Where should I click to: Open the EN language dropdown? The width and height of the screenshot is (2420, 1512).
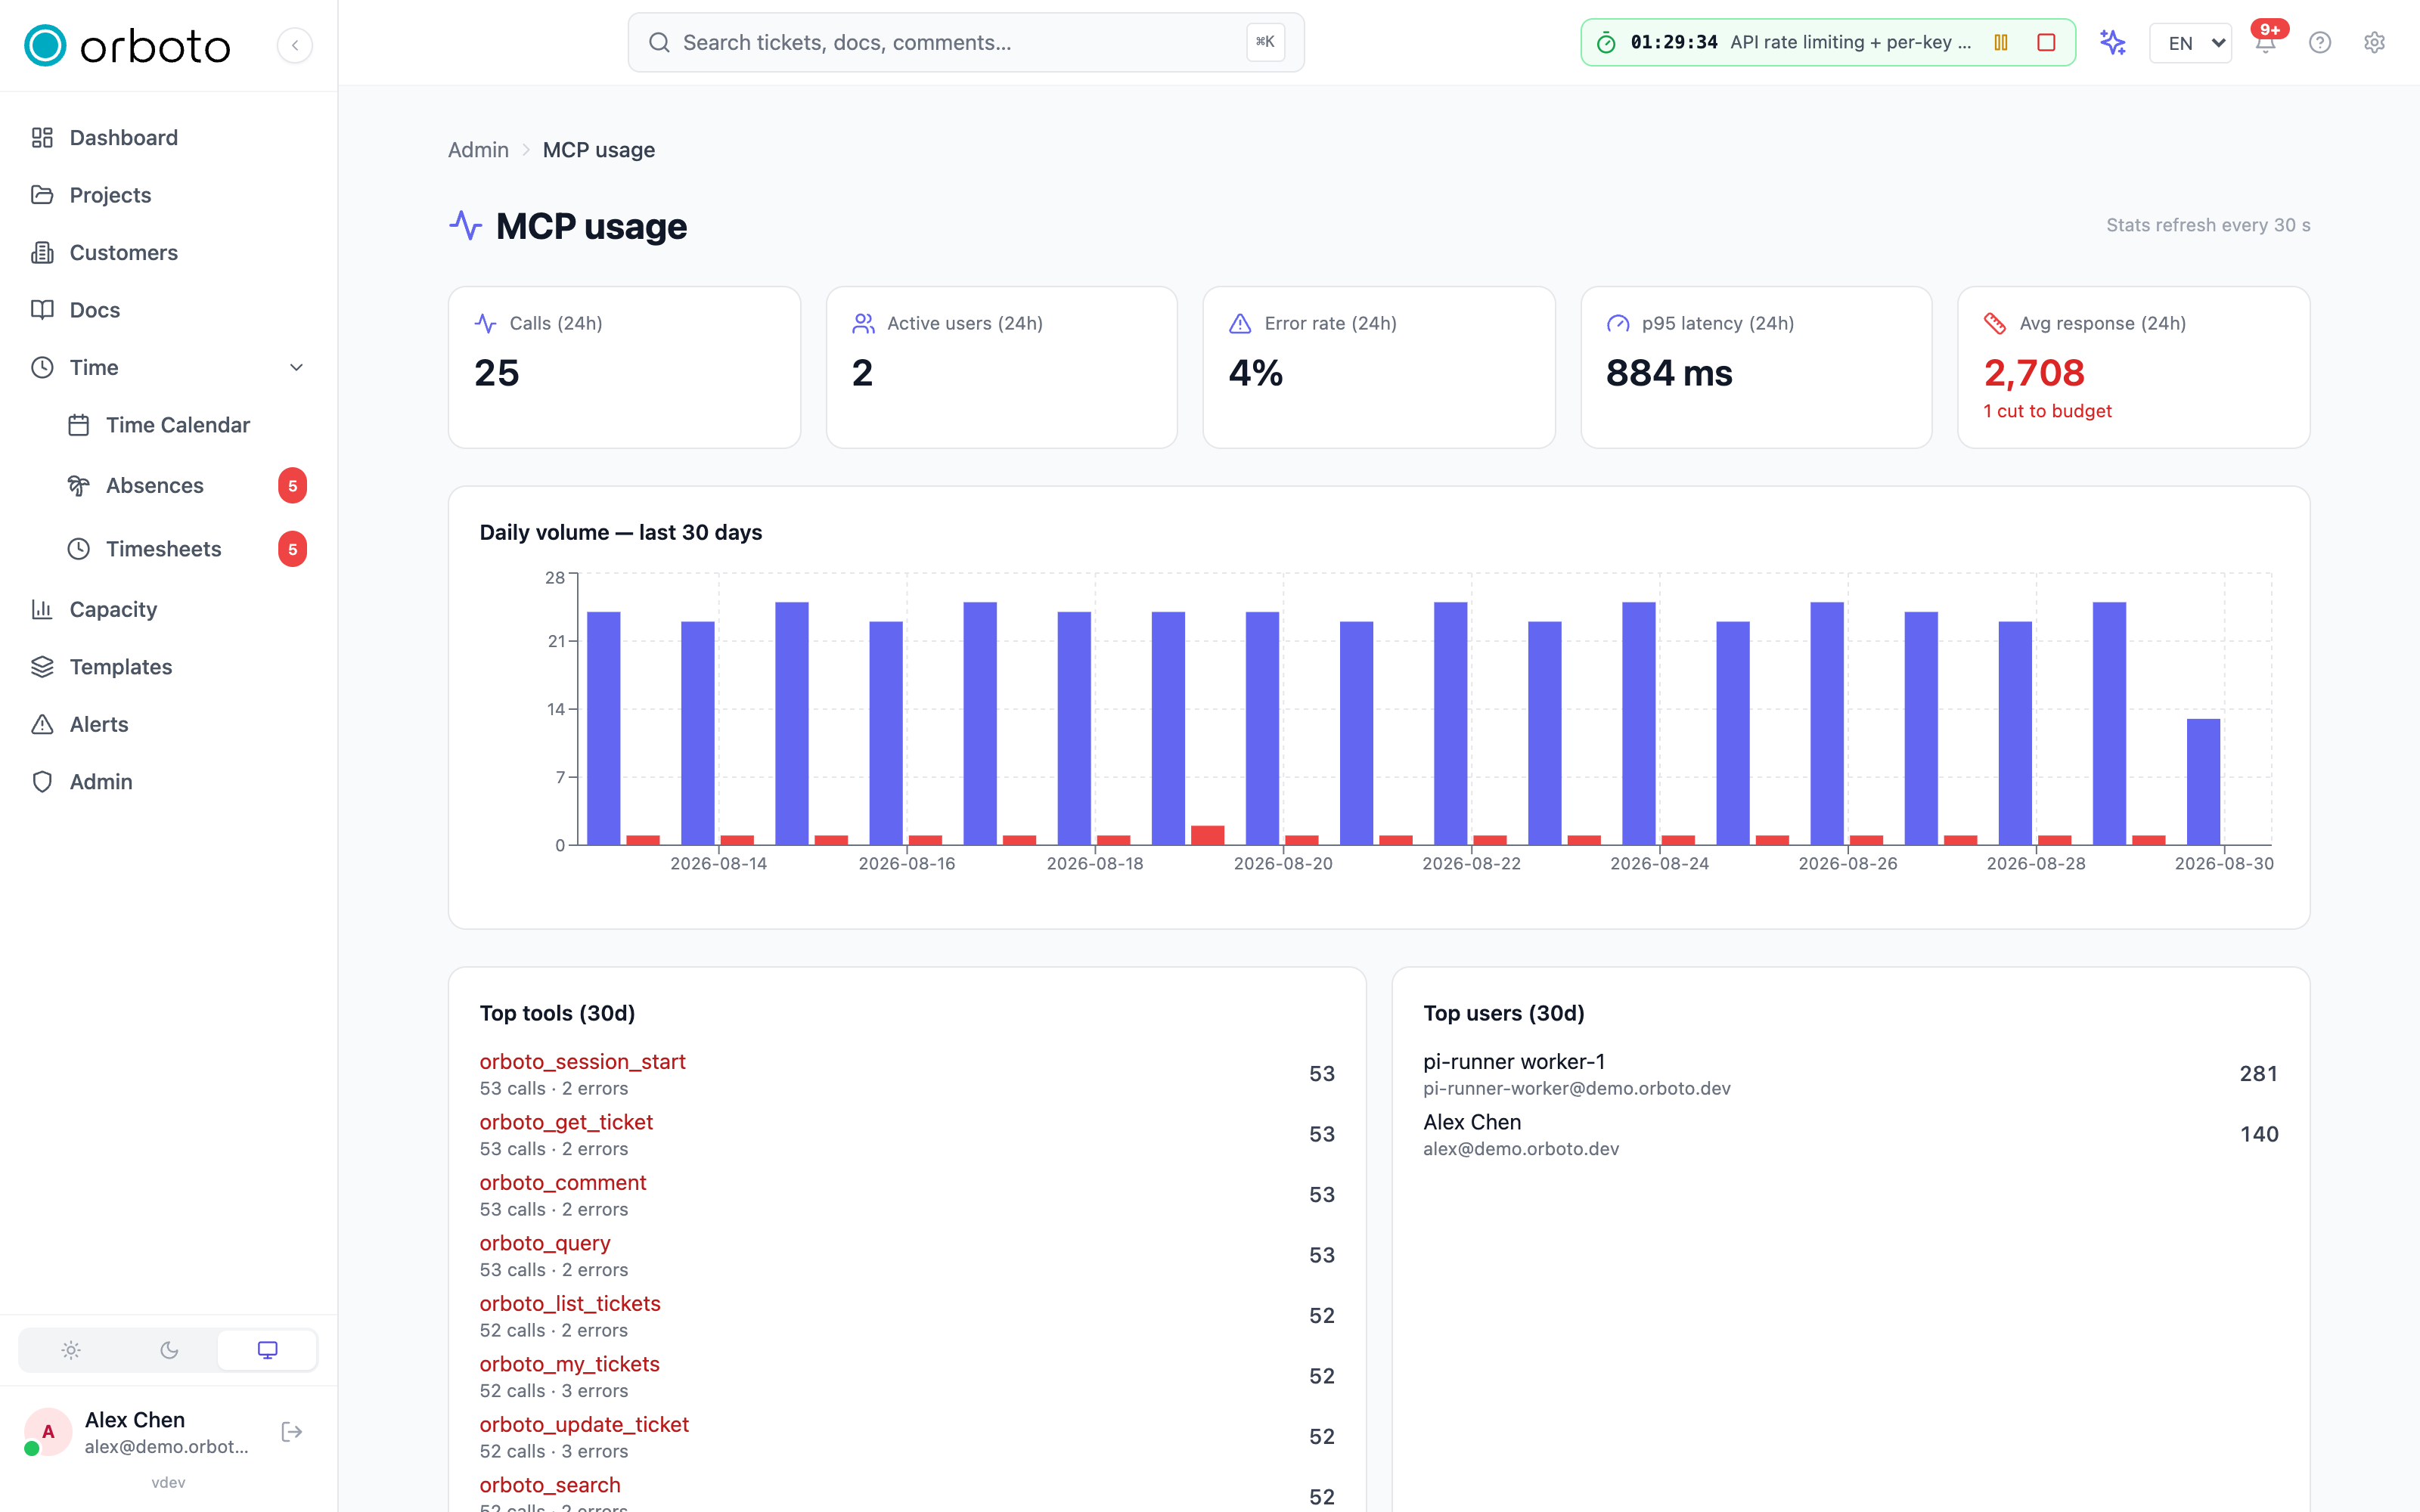[2190, 43]
